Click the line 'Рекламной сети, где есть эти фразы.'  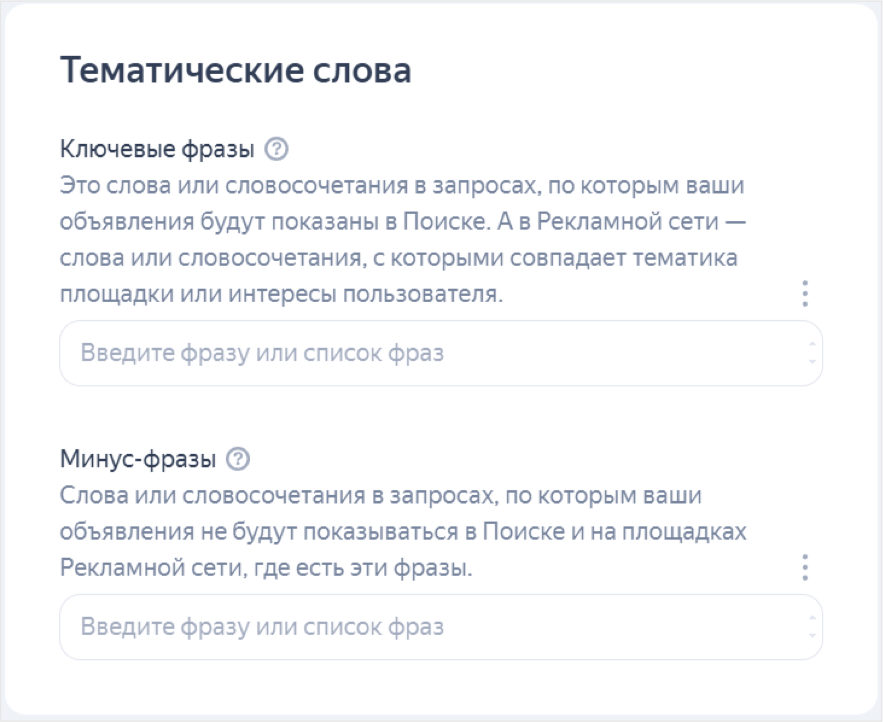tap(266, 568)
